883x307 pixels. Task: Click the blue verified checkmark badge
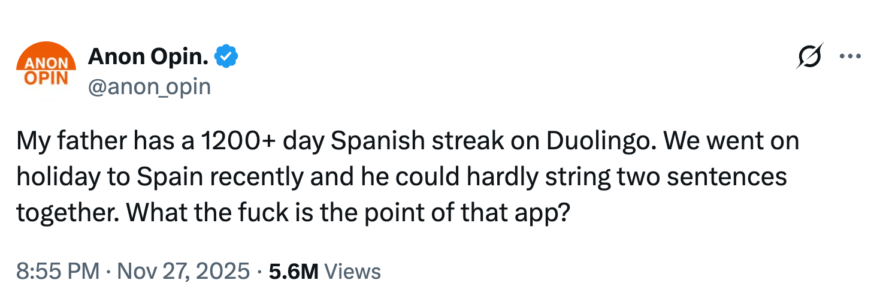click(227, 57)
